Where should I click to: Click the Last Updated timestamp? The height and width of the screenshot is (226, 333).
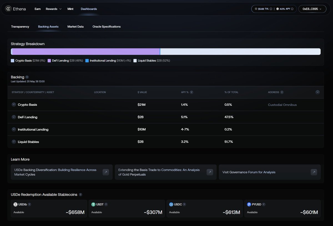pyautogui.click(x=28, y=81)
